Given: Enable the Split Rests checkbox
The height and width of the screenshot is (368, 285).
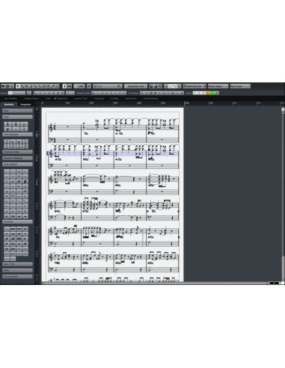Looking at the screenshot, I should 123,99.
